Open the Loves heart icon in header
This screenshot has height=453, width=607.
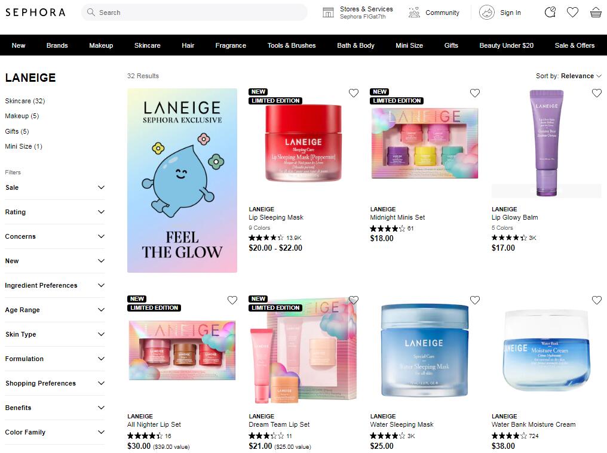click(x=572, y=13)
